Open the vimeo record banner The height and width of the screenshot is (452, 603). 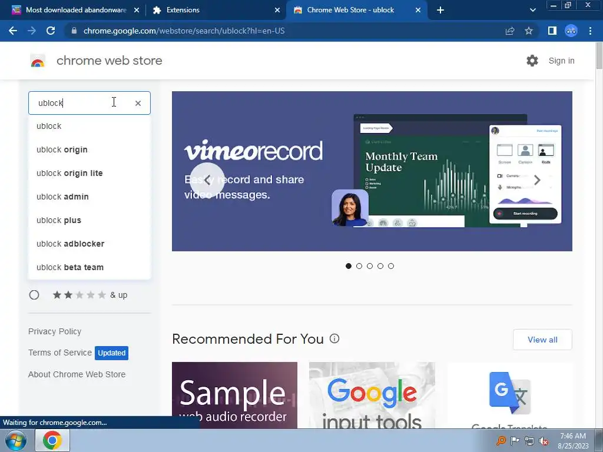pyautogui.click(x=372, y=171)
